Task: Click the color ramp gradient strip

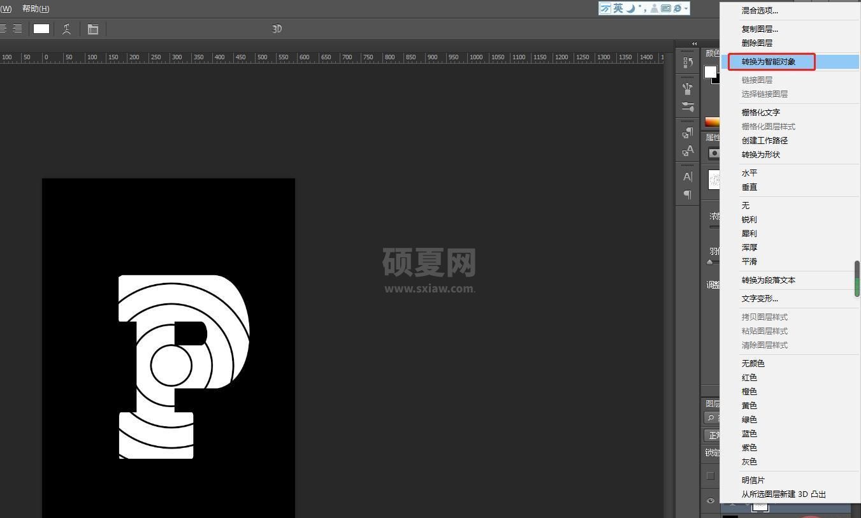Action: [713, 122]
